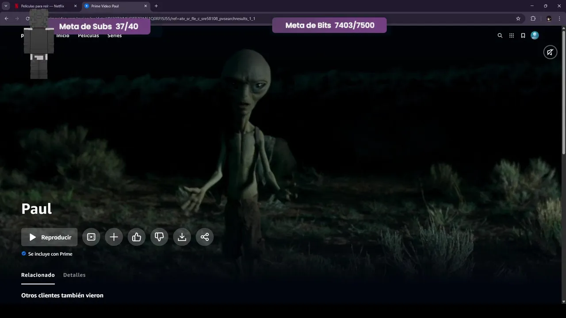This screenshot has width=566, height=318.
Task: Share Paul using the share icon
Action: (x=205, y=237)
